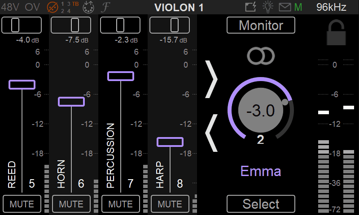Click the upper chevron arrow beside the knob
359x215 pixels.
point(211,79)
